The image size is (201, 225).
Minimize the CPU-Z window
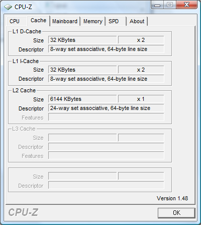tap(157, 5)
